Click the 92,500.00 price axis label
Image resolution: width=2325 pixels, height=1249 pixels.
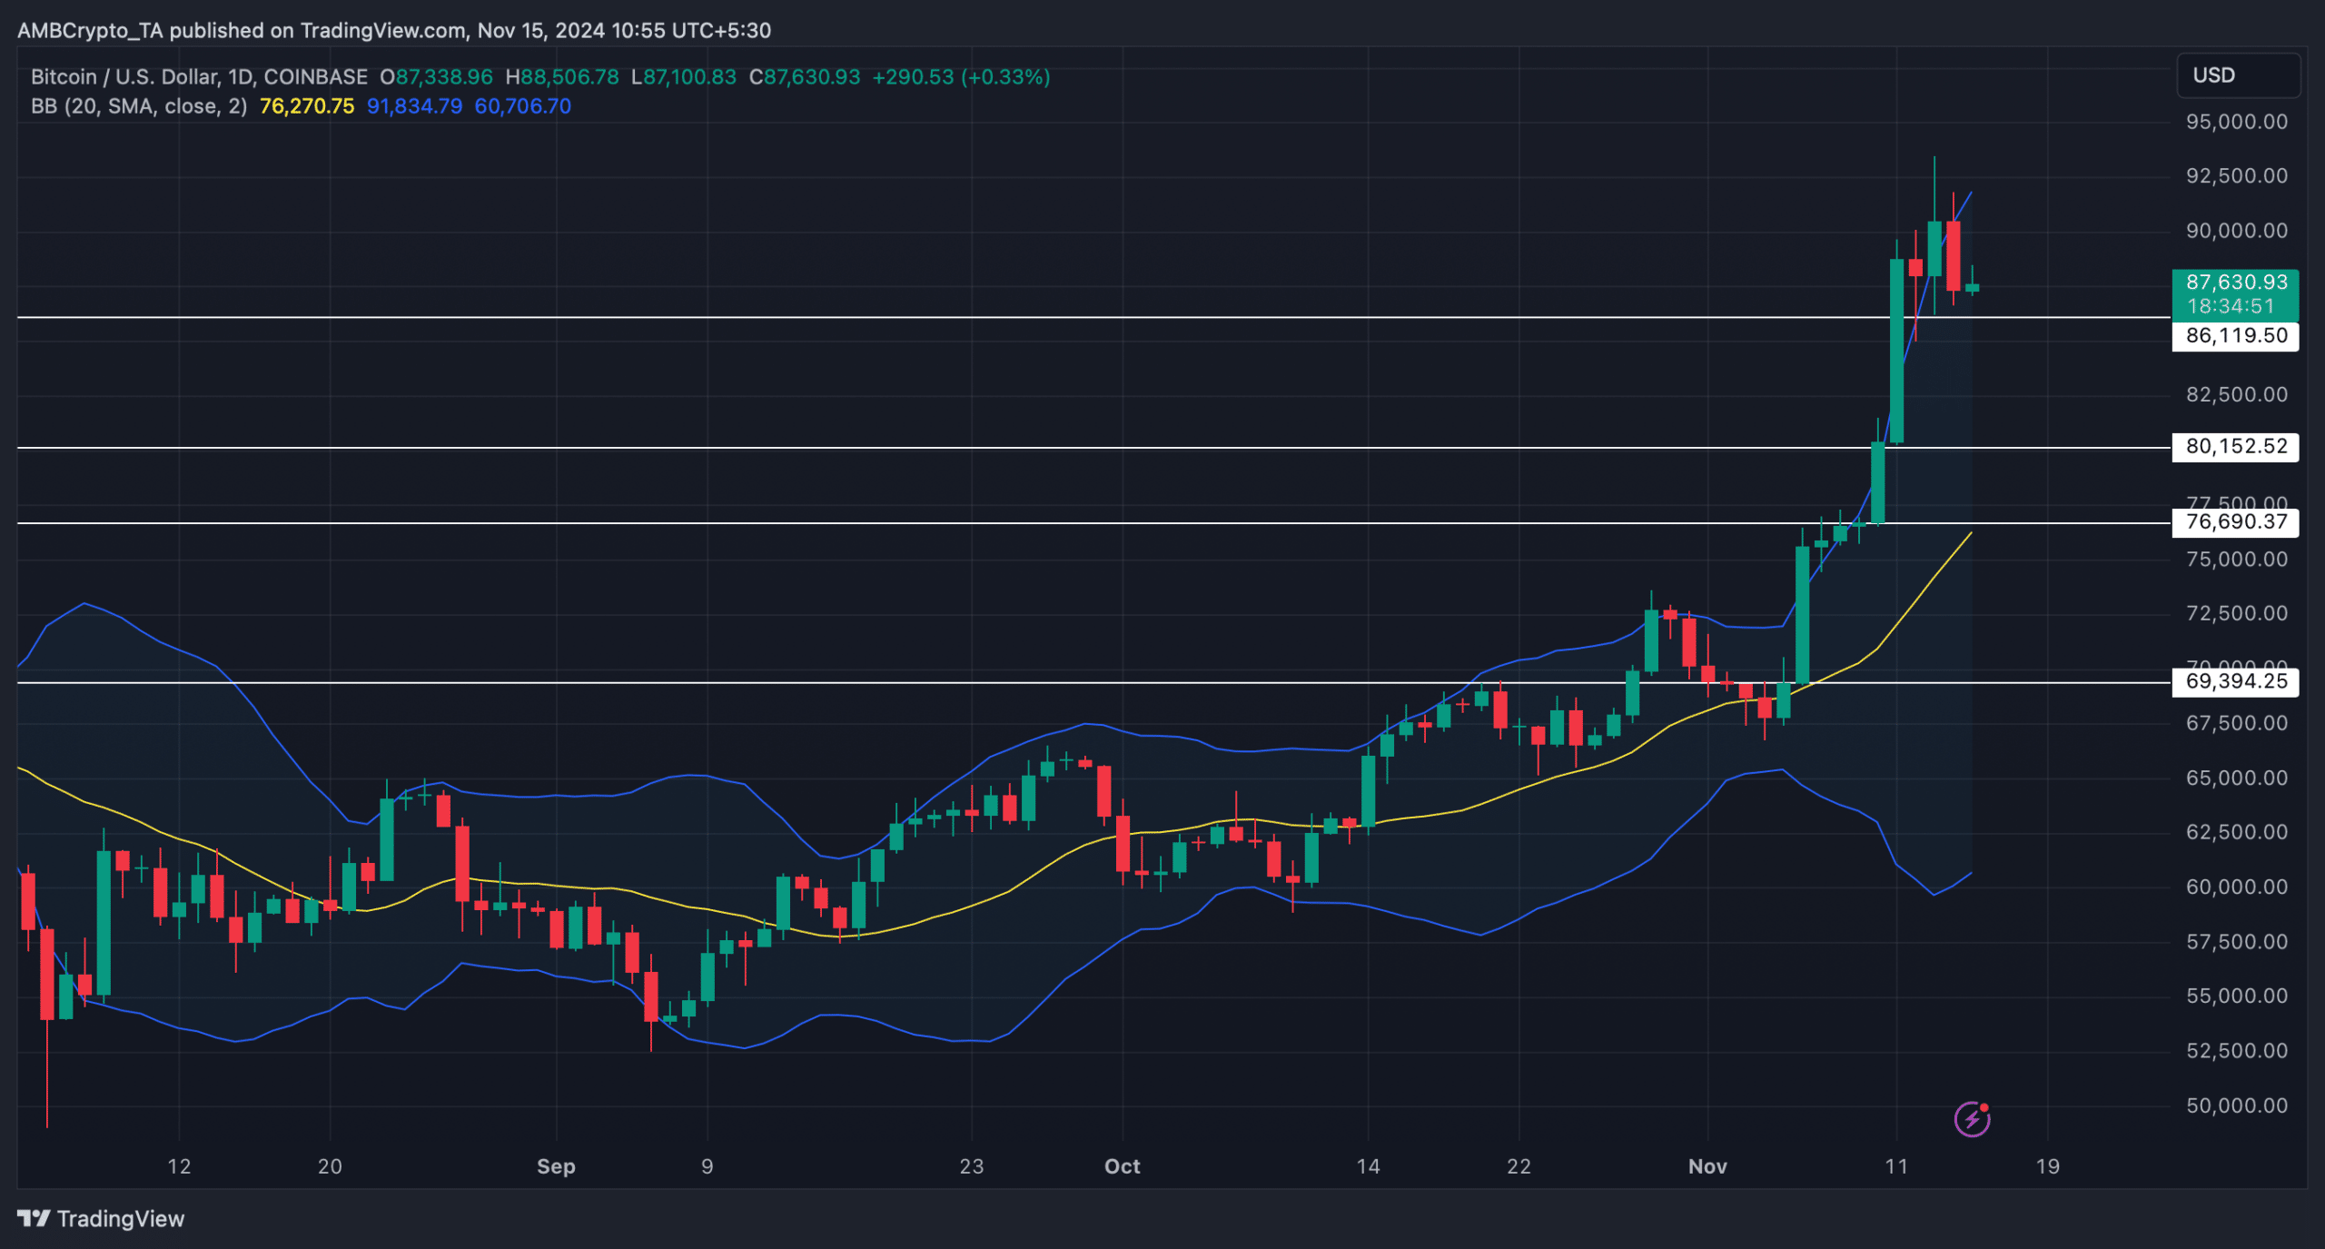tap(2237, 176)
